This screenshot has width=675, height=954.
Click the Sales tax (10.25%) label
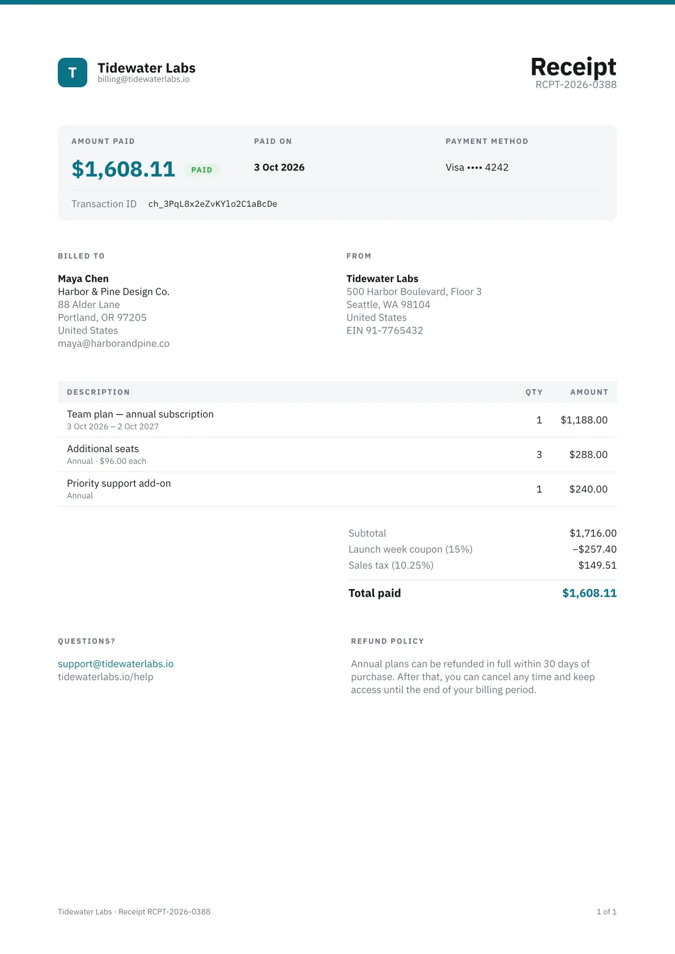coord(391,565)
